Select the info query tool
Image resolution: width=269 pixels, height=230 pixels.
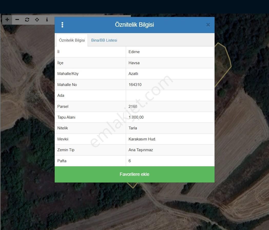pos(47,20)
